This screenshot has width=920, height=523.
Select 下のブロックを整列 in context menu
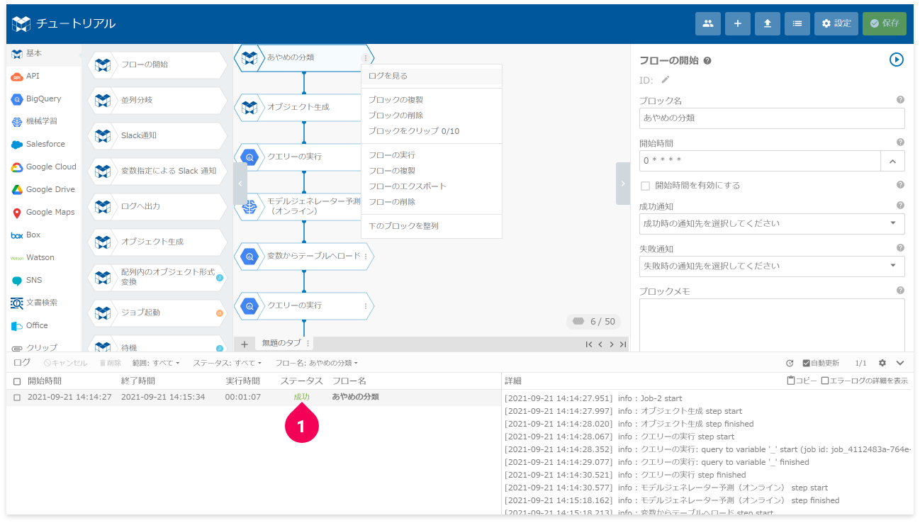[x=432, y=226]
